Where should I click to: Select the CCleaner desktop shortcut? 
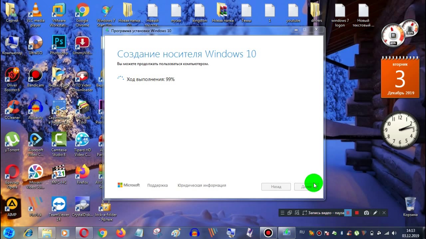12,110
